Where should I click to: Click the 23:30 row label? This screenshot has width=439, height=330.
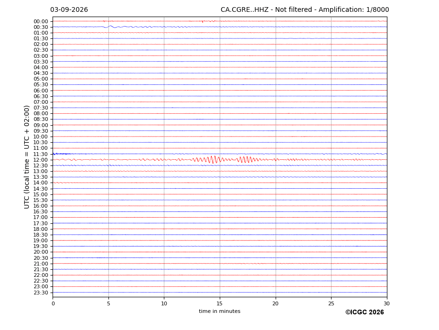(x=41, y=293)
